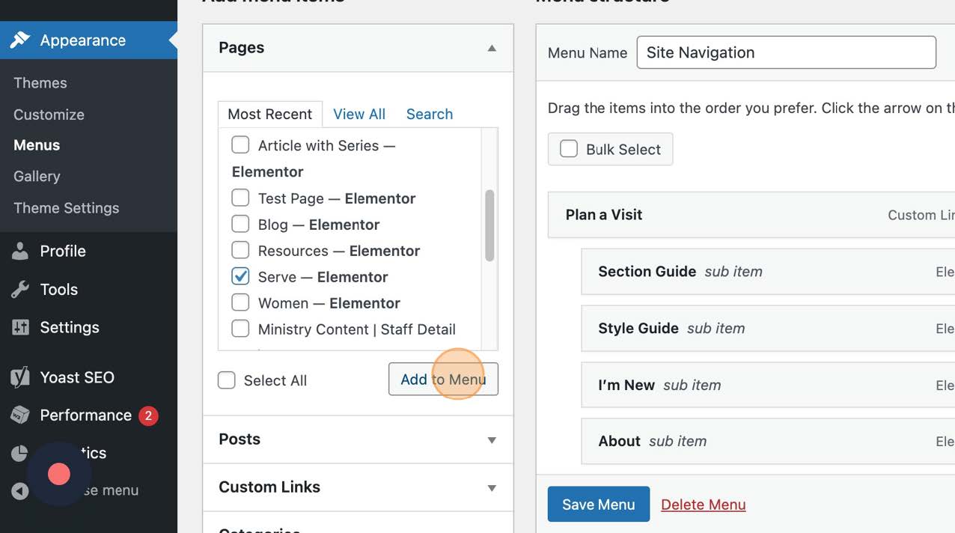Viewport: 955px width, 533px height.
Task: Open Performance via its speedometer icon
Action: tap(19, 415)
